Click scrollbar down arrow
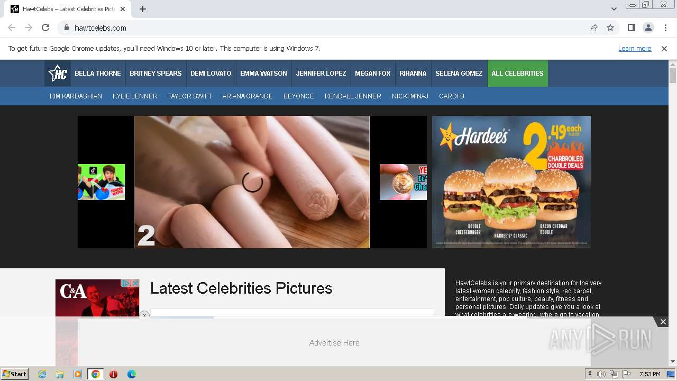The width and height of the screenshot is (677, 381). click(672, 361)
